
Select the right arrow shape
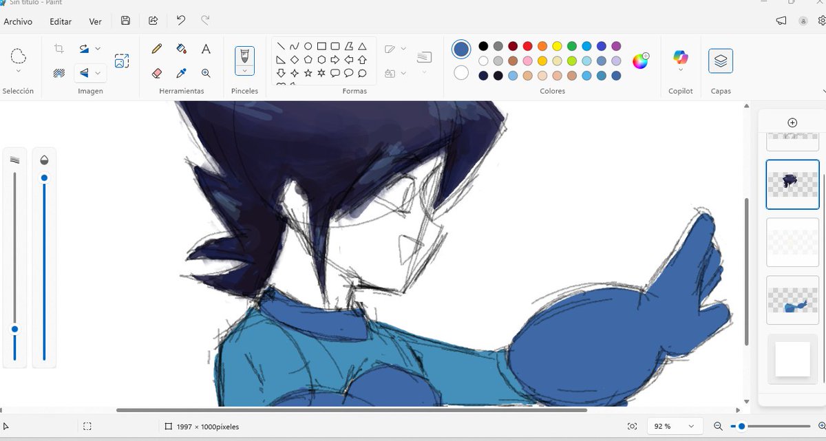(x=335, y=60)
